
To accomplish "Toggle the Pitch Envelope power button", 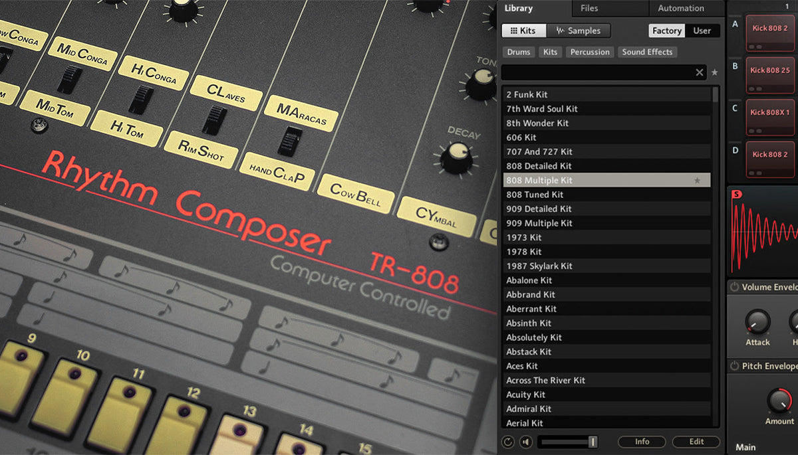I will pos(735,366).
